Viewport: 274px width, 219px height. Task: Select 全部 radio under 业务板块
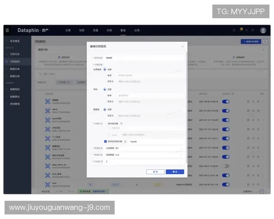coord(105,69)
